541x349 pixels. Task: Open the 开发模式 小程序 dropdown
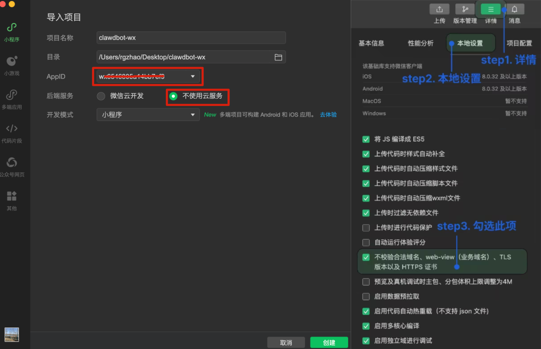(x=148, y=114)
